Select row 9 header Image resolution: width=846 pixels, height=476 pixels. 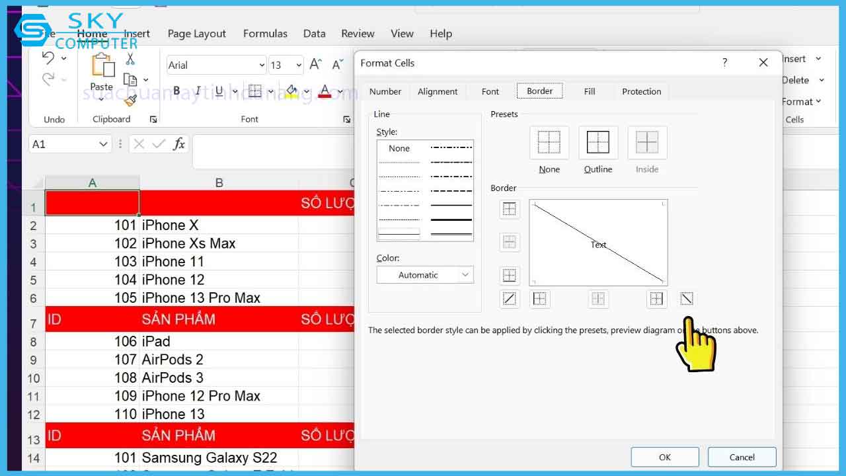coord(34,360)
